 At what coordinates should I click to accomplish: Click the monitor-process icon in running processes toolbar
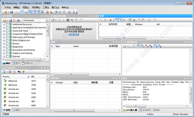pyautogui.click(x=4, y=72)
